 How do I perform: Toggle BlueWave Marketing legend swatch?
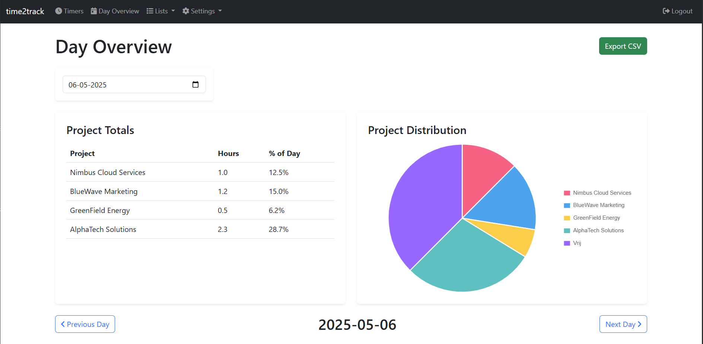pyautogui.click(x=567, y=205)
